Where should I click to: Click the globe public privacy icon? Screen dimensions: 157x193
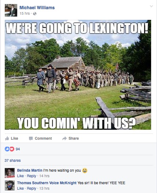coord(34,14)
